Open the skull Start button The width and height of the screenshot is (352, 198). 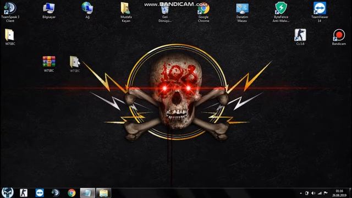pos(8,193)
